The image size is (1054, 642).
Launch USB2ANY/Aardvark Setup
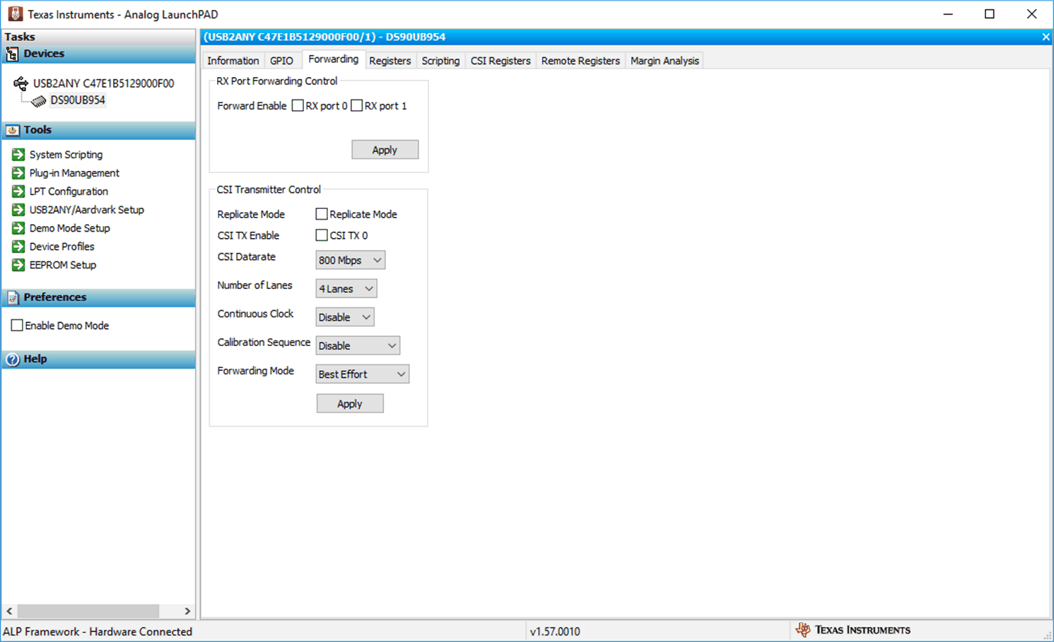tap(86, 209)
